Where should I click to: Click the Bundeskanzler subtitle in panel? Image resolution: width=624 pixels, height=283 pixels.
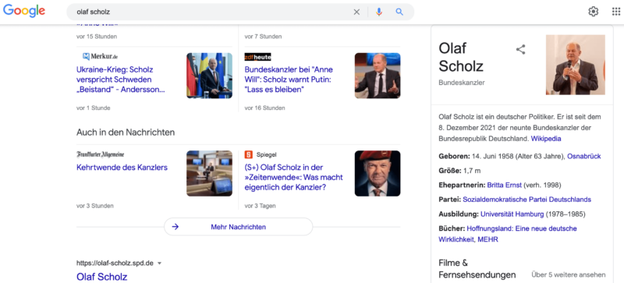point(462,83)
